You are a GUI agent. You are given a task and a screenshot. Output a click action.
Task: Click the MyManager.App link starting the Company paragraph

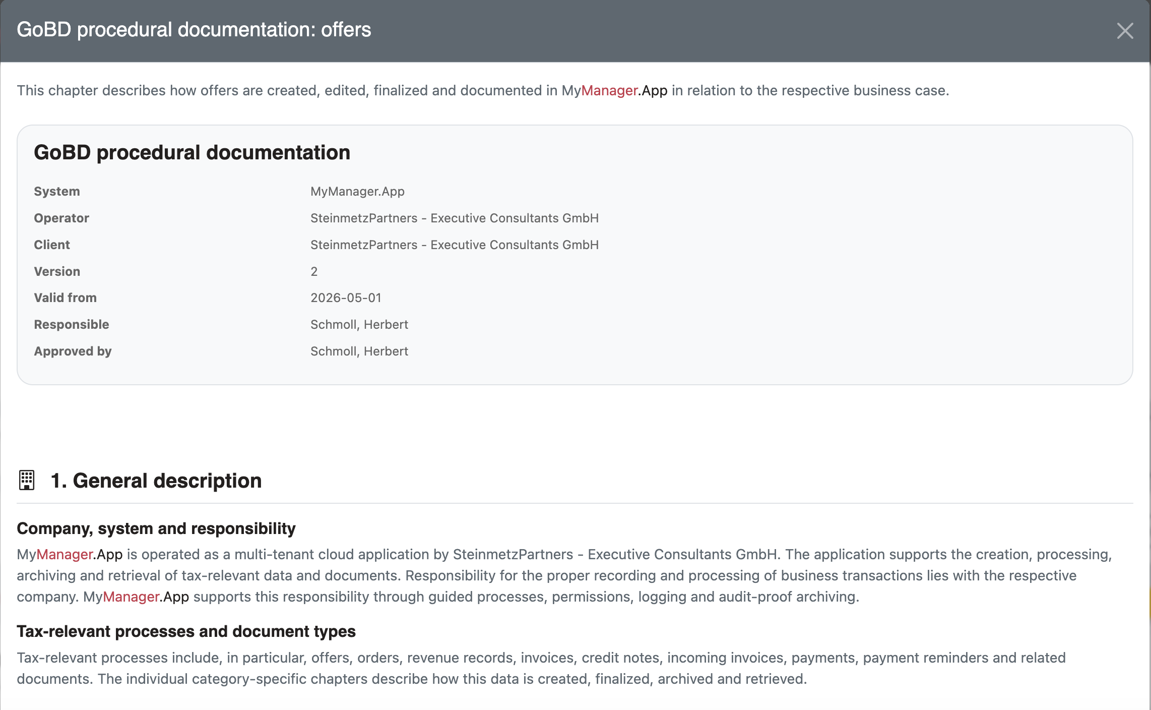[x=70, y=554]
